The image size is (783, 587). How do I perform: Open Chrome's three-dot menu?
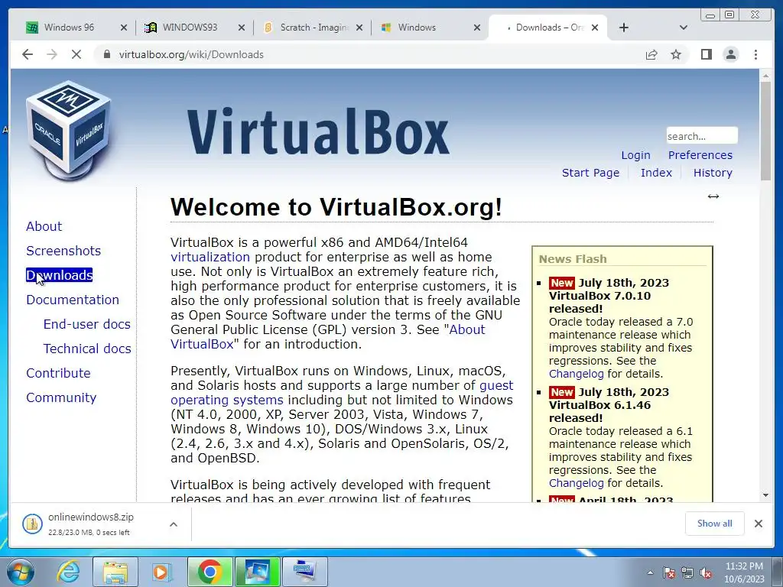pos(755,54)
